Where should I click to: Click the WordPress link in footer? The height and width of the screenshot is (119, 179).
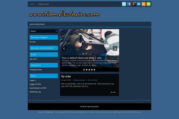pyautogui.click(x=49, y=112)
